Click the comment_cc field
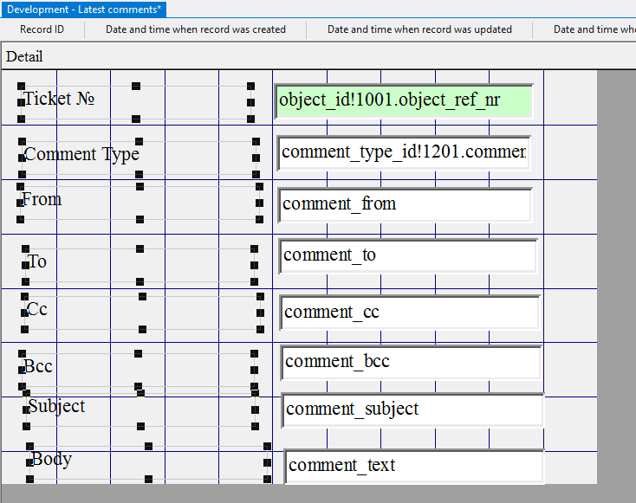636x503 pixels. click(x=409, y=313)
